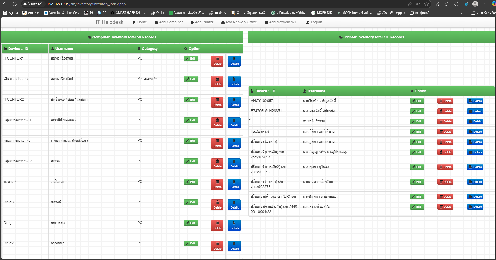Click the browser address bar URL
This screenshot has width=496, height=260.
[86, 4]
